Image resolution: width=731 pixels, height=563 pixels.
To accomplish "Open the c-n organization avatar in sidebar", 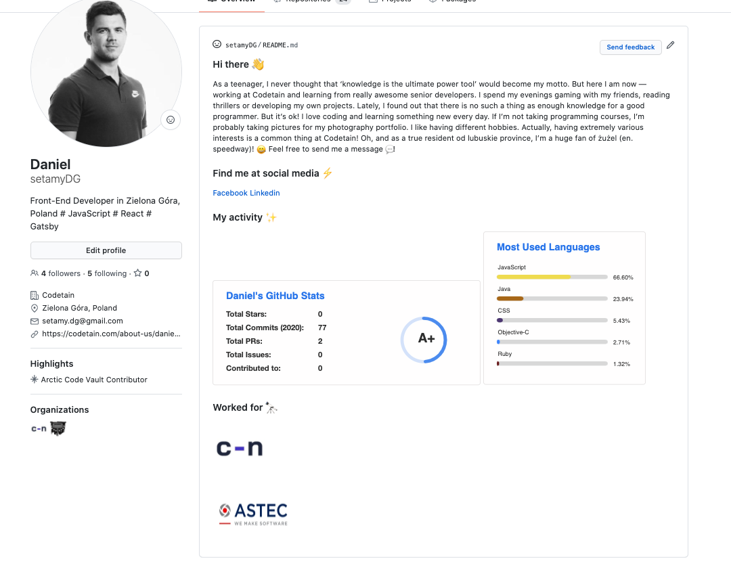I will (x=39, y=428).
